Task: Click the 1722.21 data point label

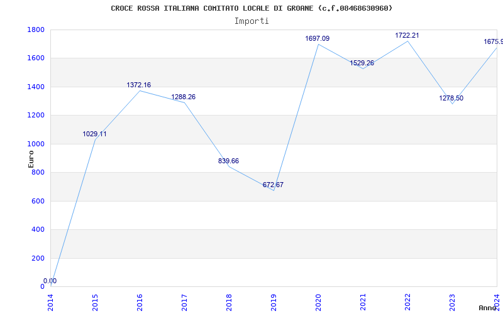Action: tap(407, 36)
